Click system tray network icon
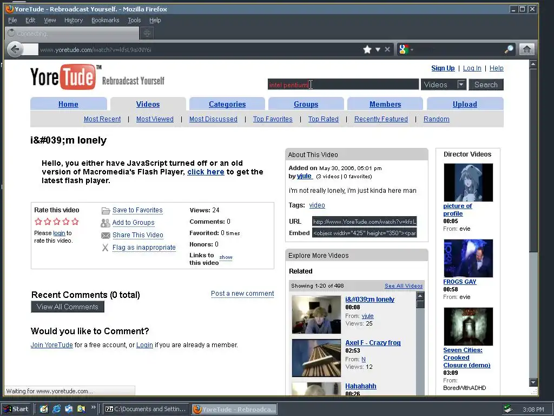This screenshot has height=416, width=554. tap(508, 409)
